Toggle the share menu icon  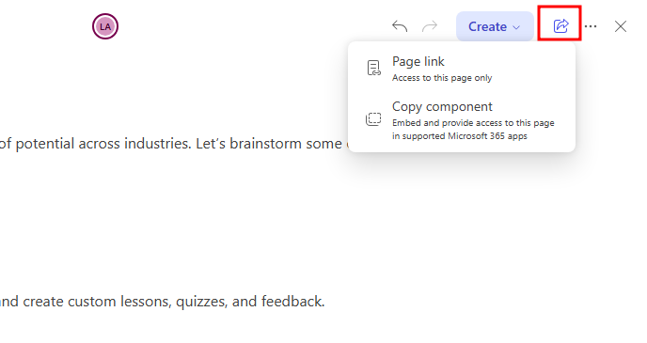[x=560, y=26]
